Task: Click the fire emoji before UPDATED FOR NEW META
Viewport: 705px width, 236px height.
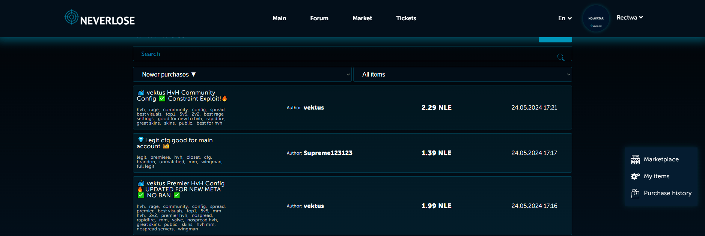Action: coord(140,189)
